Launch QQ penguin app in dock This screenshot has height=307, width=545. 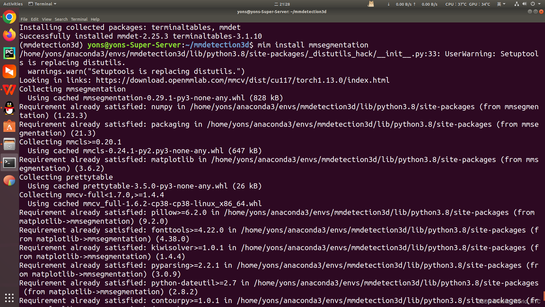[x=9, y=108]
